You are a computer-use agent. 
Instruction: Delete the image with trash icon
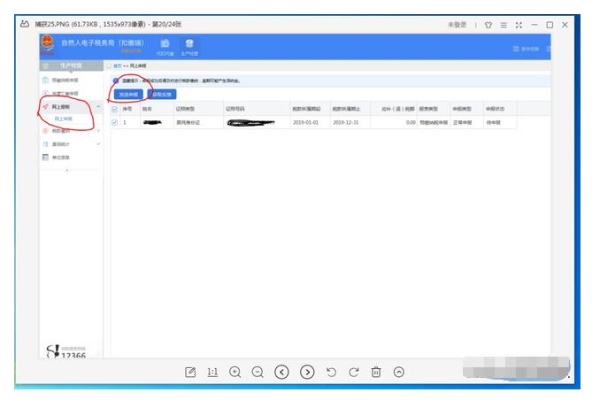click(x=376, y=372)
